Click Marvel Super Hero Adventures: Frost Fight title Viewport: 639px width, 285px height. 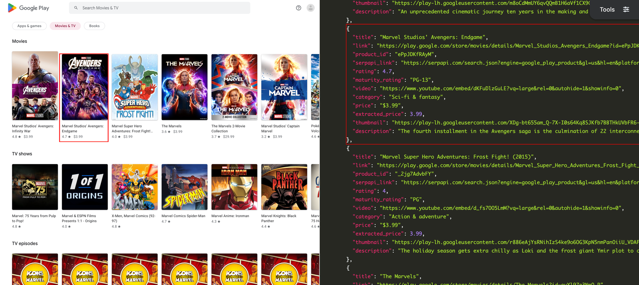[132, 128]
